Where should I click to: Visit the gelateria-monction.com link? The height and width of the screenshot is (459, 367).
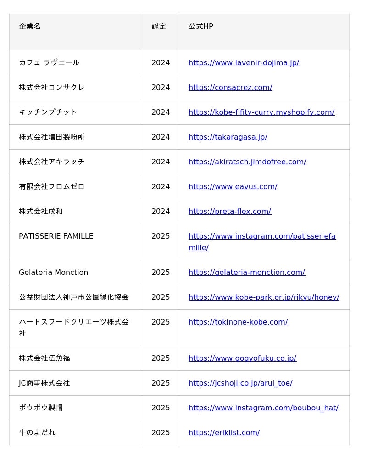point(246,273)
